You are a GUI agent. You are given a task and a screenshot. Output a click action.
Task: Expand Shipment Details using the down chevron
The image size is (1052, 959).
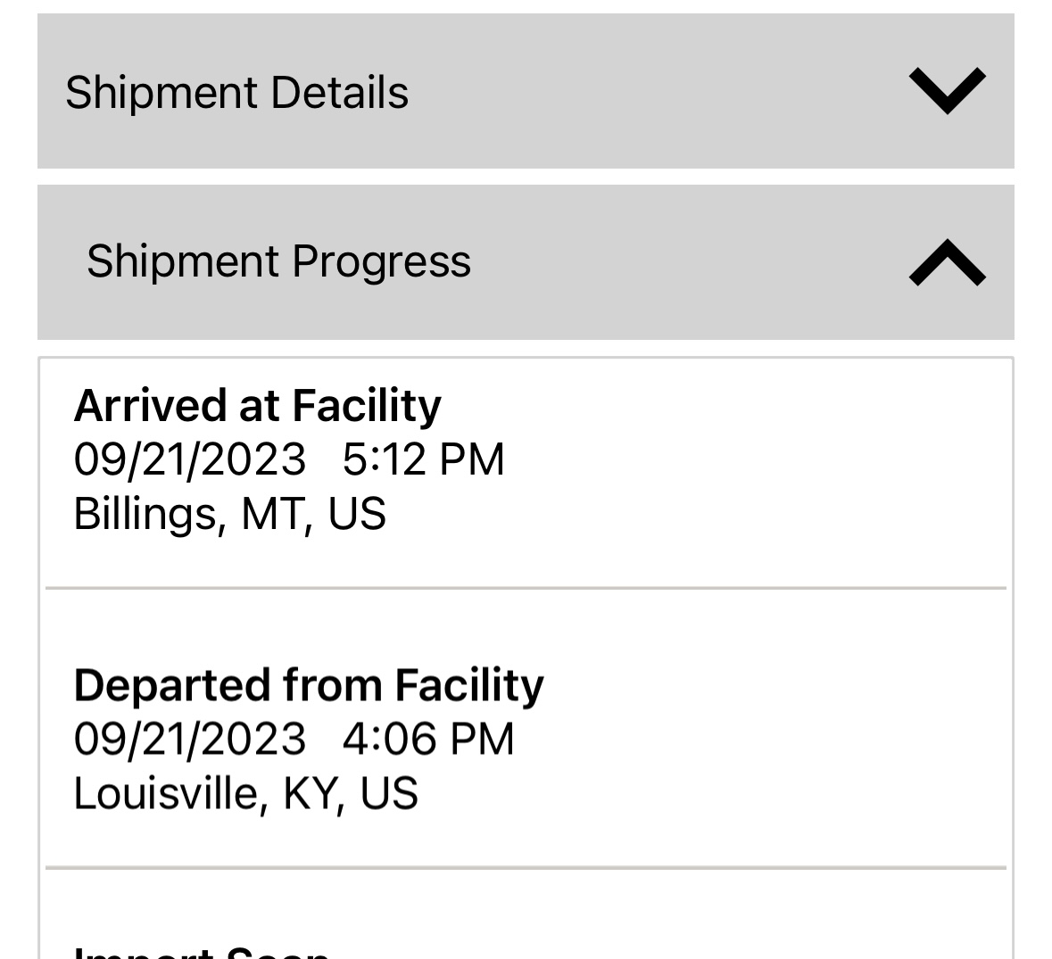click(947, 90)
